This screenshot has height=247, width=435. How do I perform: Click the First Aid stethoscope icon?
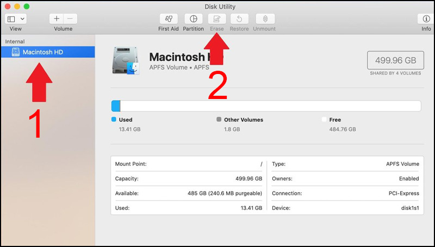click(x=169, y=19)
